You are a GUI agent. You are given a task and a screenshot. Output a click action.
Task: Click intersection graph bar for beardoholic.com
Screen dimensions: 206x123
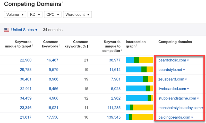pyautogui.click(x=139, y=60)
